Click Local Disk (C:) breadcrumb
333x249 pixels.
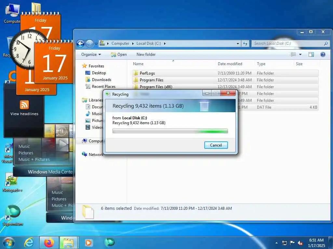point(149,43)
